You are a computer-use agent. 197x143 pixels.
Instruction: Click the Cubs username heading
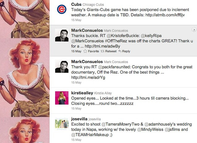click(76, 4)
